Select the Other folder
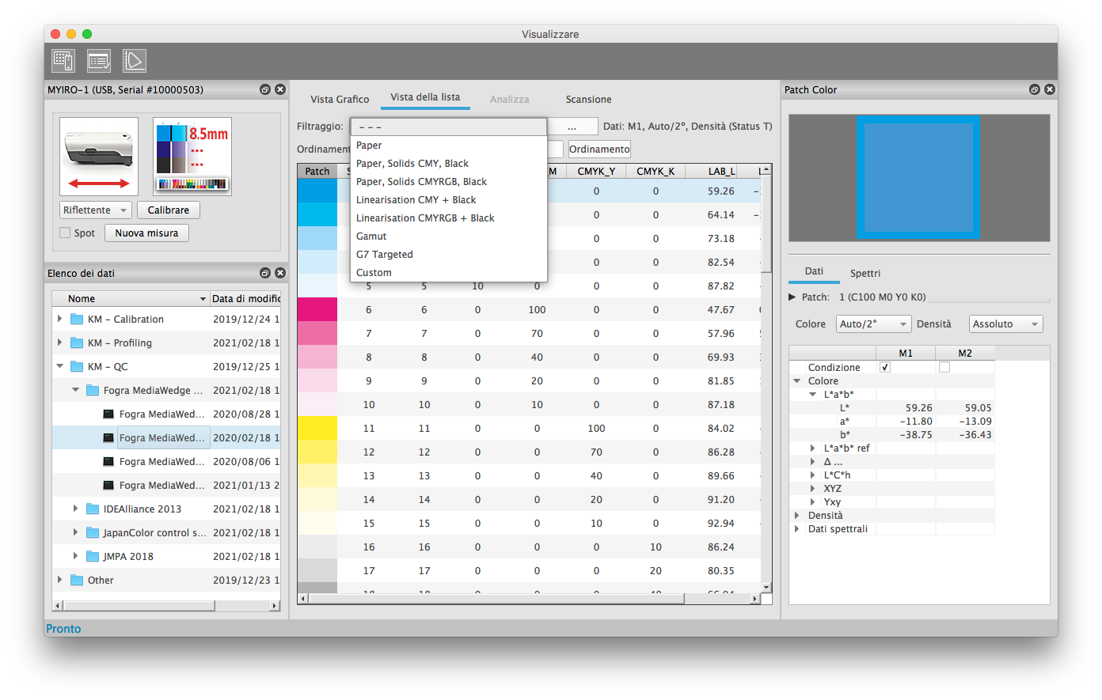 (101, 581)
